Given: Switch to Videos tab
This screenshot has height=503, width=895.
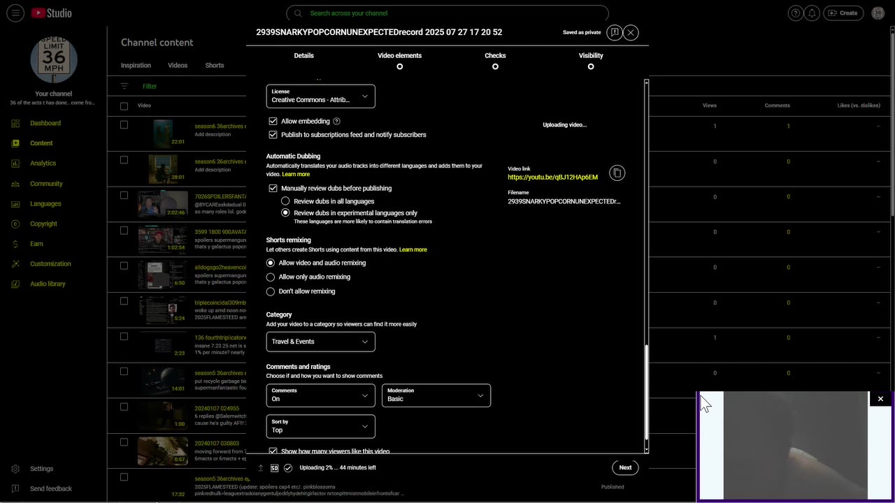Looking at the screenshot, I should 178,65.
